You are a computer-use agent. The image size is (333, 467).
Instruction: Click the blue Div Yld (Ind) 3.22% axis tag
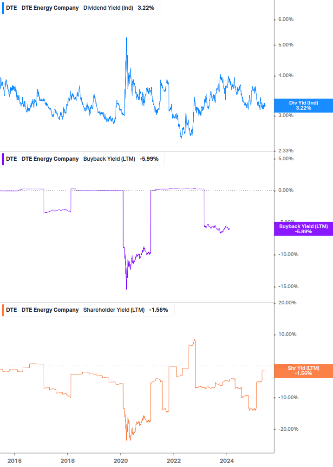click(304, 105)
